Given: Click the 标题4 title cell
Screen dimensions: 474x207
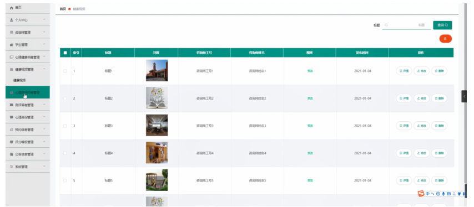Looking at the screenshot, I should pyautogui.click(x=109, y=153).
